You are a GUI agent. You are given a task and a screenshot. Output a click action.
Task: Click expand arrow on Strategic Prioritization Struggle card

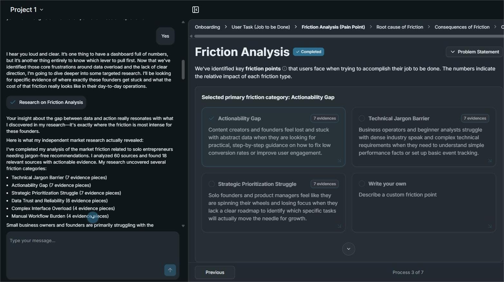point(339,226)
